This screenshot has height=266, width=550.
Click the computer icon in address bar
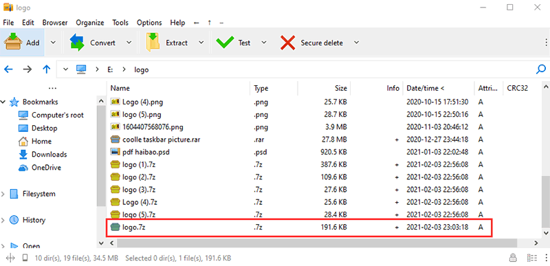(x=81, y=69)
